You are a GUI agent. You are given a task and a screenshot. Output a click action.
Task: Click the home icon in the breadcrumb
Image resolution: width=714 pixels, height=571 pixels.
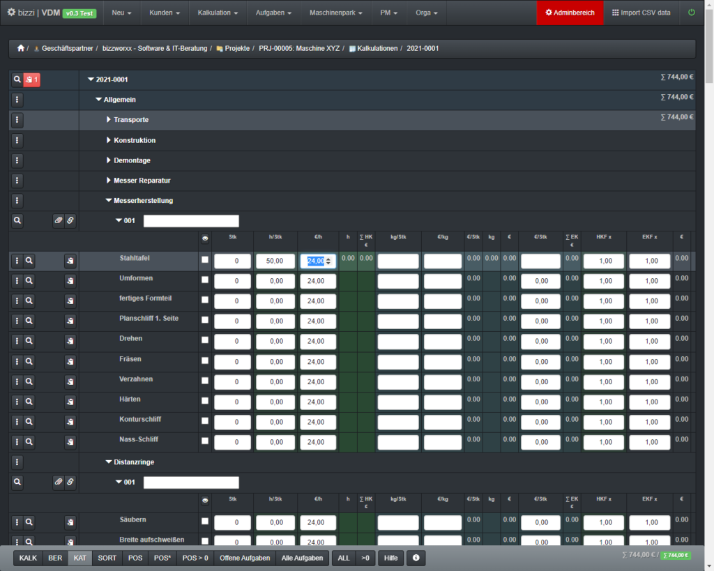click(20, 49)
